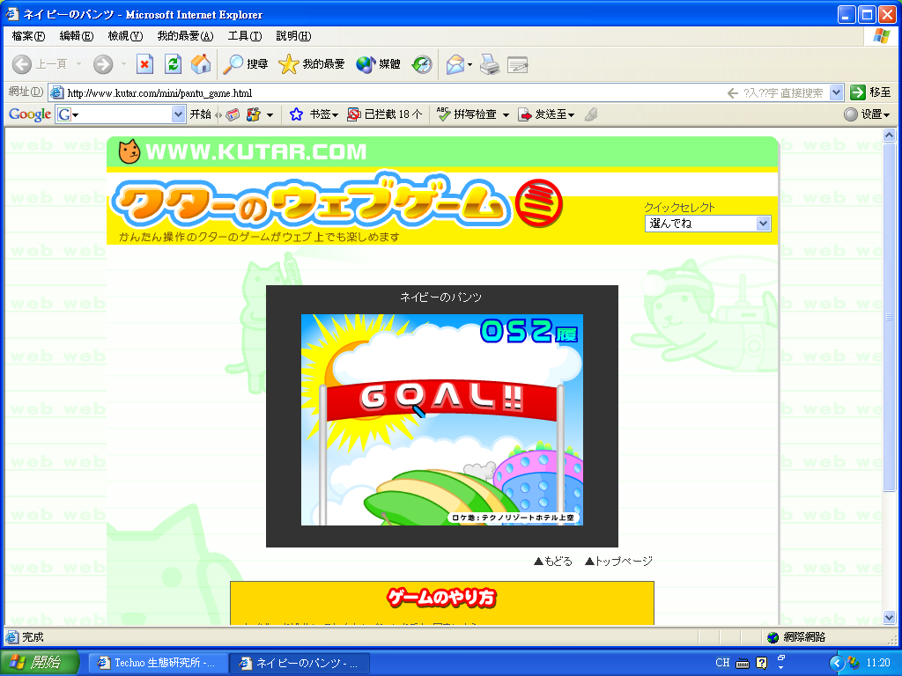The width and height of the screenshot is (902, 676).
Task: Open the Google bookmarks dropdown arrow
Action: [x=335, y=115]
